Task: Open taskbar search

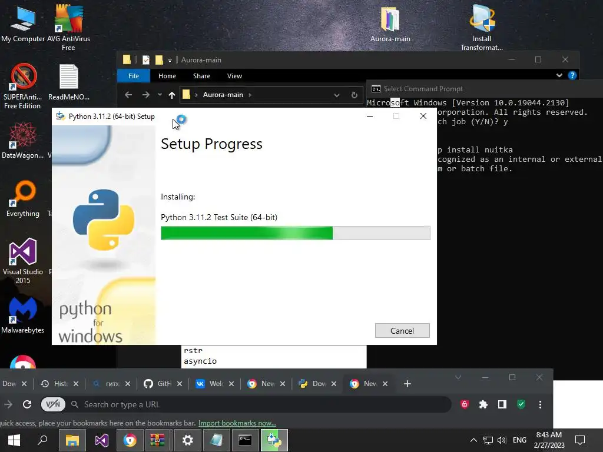Action: [42, 440]
